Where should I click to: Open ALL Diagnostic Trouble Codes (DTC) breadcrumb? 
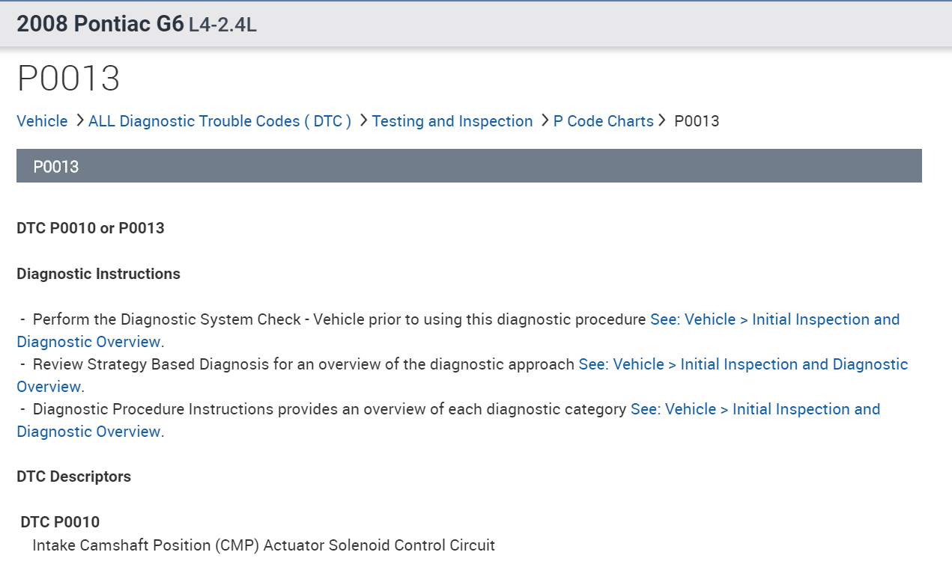(x=219, y=121)
